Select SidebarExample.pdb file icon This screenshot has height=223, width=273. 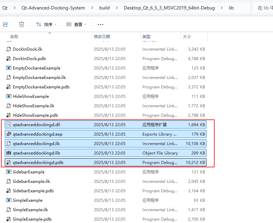8,191
